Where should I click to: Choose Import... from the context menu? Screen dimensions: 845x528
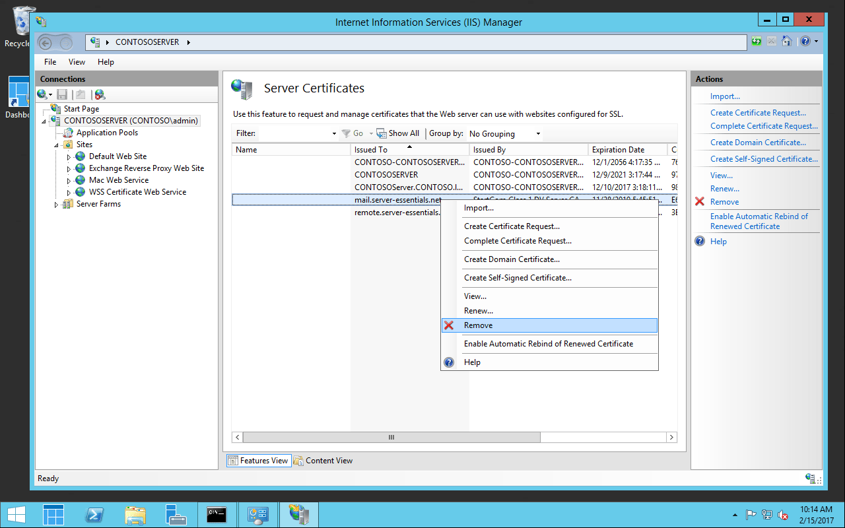pyautogui.click(x=549, y=208)
